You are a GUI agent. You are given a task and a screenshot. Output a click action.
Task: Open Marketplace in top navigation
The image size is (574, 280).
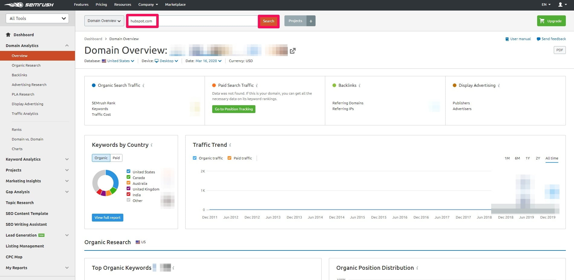point(175,5)
